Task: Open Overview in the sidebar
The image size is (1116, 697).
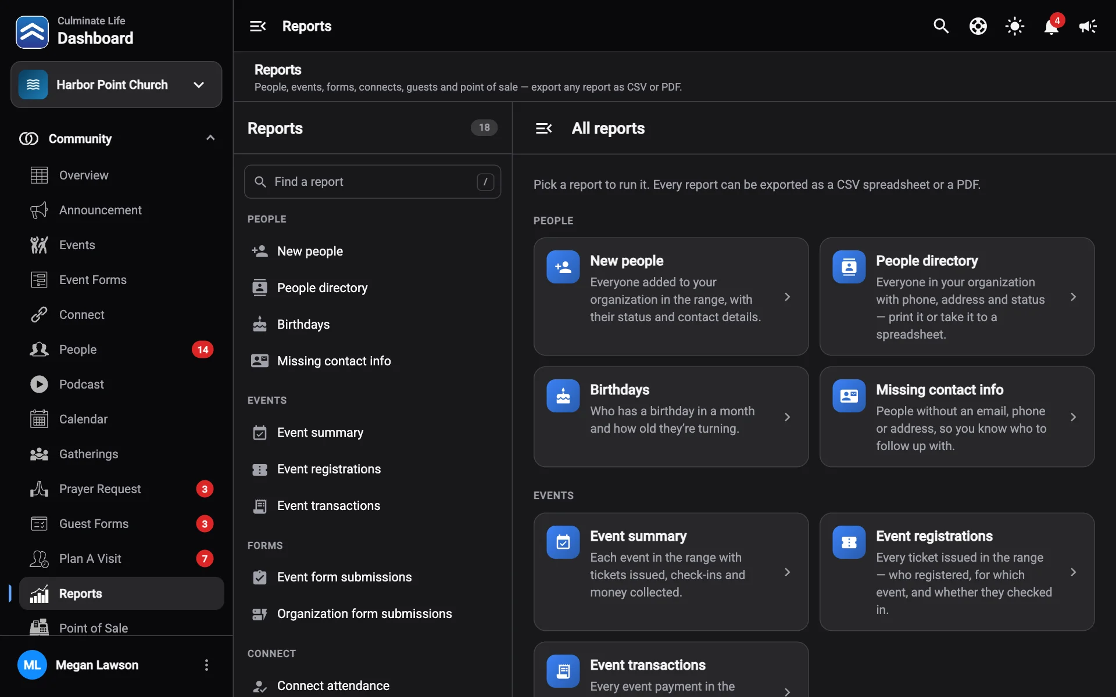Action: point(121,175)
